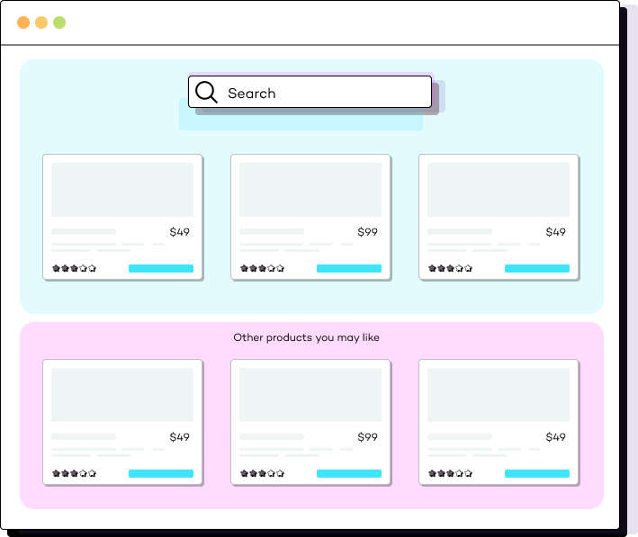This screenshot has height=537, width=638.
Task: Select $49 price on last search result card
Action: tap(555, 232)
